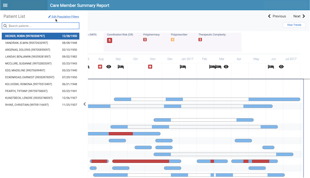Image resolution: width=310 pixels, height=178 pixels.
Task: Click the magnifier icon in the patient search box
Action: pos(5,26)
